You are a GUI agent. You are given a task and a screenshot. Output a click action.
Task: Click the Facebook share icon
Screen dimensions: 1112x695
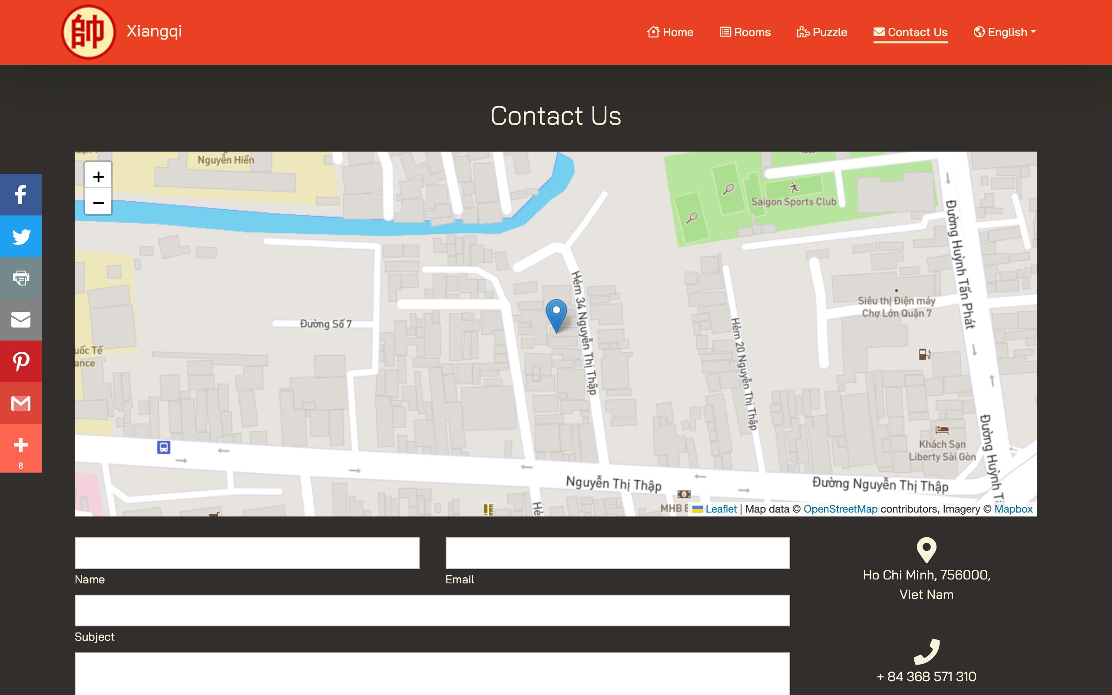pos(21,195)
